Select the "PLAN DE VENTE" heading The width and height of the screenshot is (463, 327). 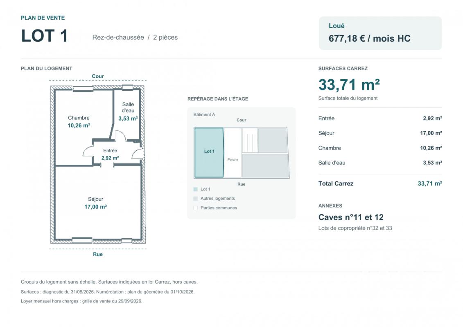43,18
